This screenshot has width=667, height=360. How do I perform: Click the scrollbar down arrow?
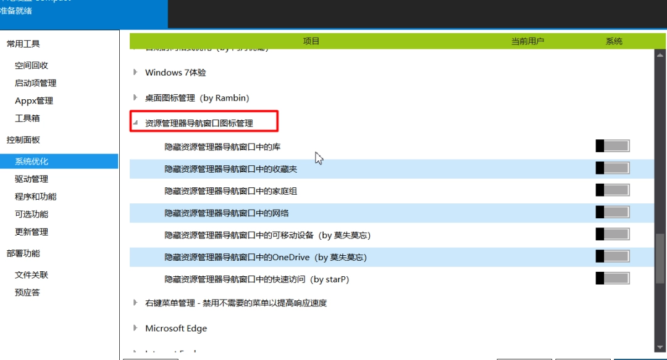(x=660, y=347)
